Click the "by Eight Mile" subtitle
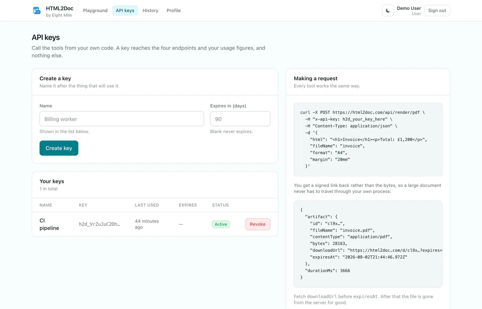Image resolution: width=482 pixels, height=309 pixels. (59, 15)
